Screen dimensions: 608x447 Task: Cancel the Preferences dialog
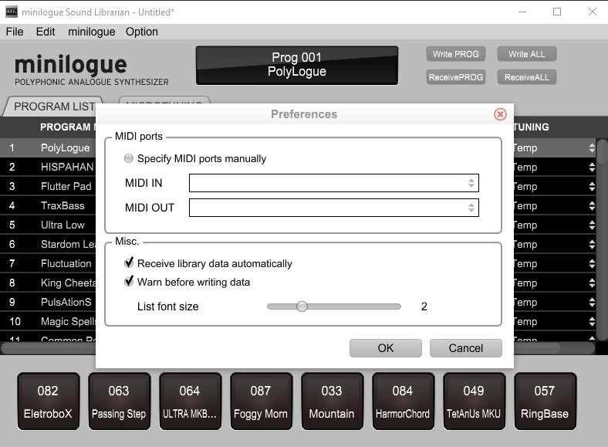point(466,348)
